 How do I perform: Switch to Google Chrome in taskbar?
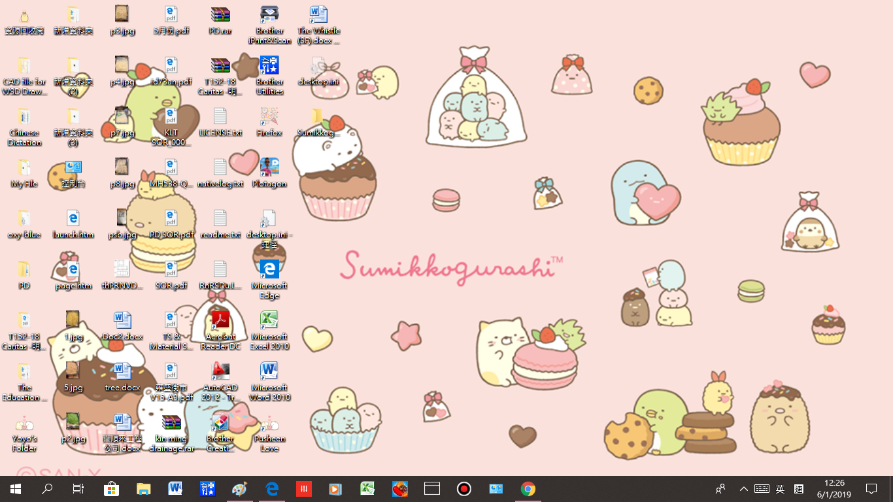pyautogui.click(x=528, y=489)
